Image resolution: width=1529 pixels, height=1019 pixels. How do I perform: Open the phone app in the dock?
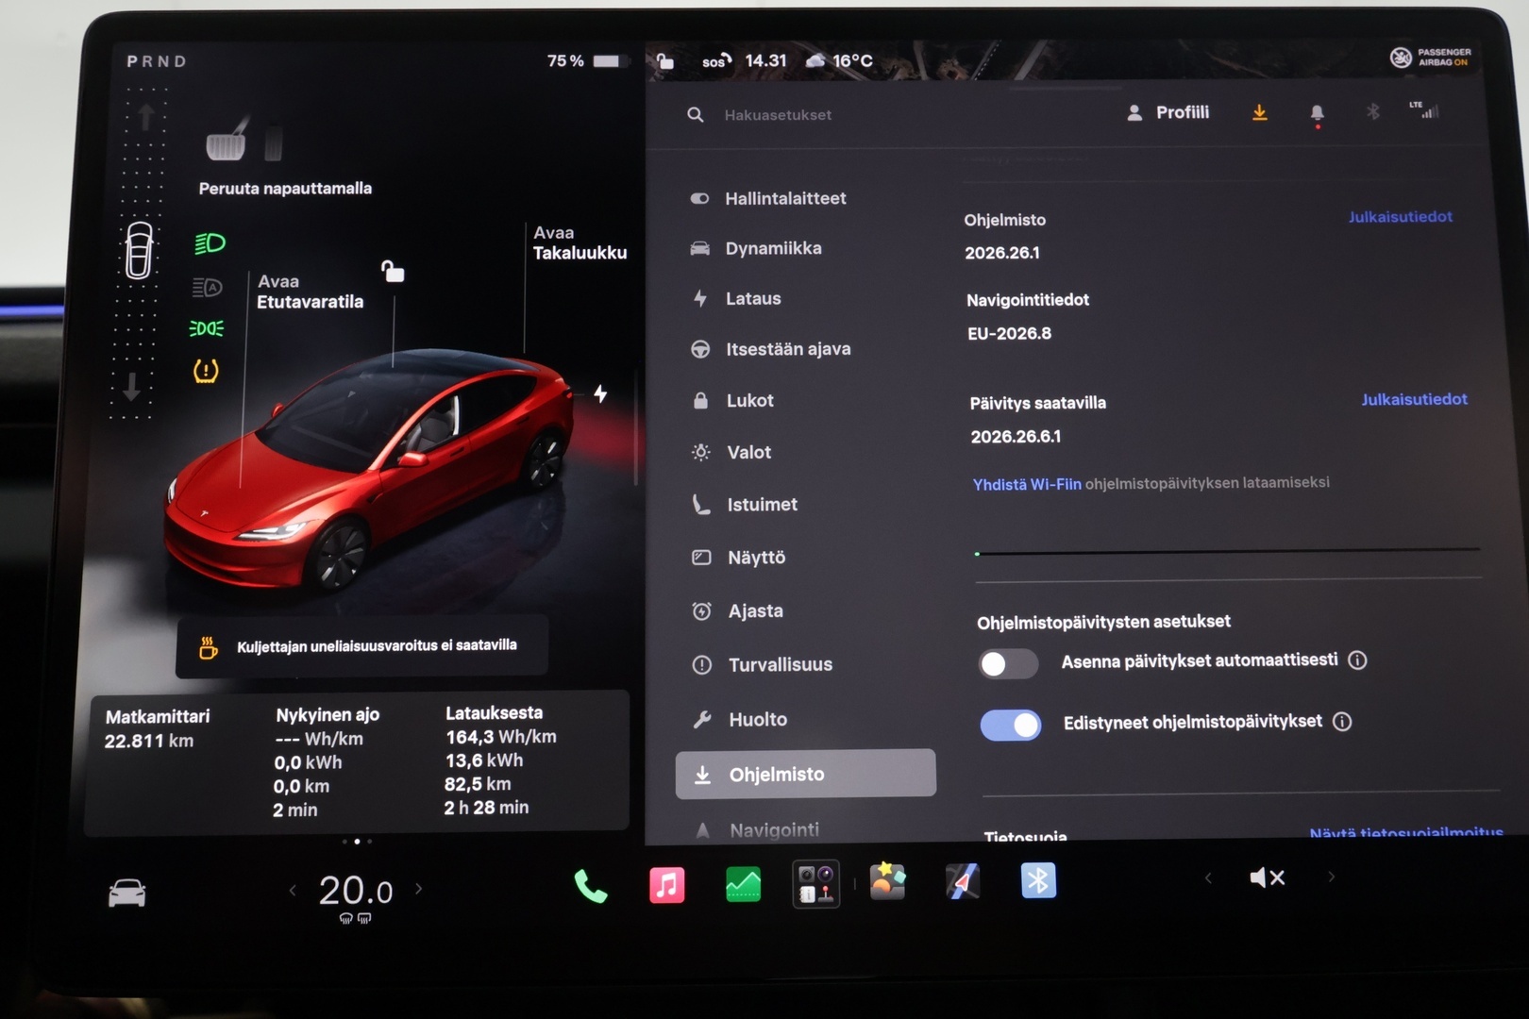click(591, 886)
